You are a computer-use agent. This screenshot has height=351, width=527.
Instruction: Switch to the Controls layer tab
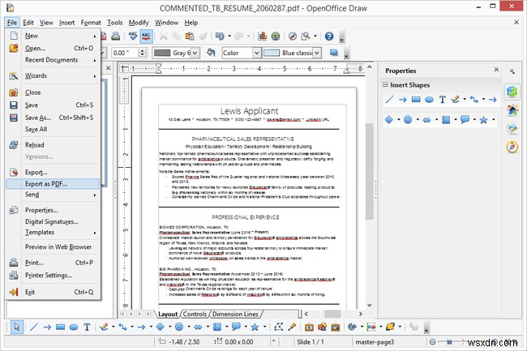195,314
